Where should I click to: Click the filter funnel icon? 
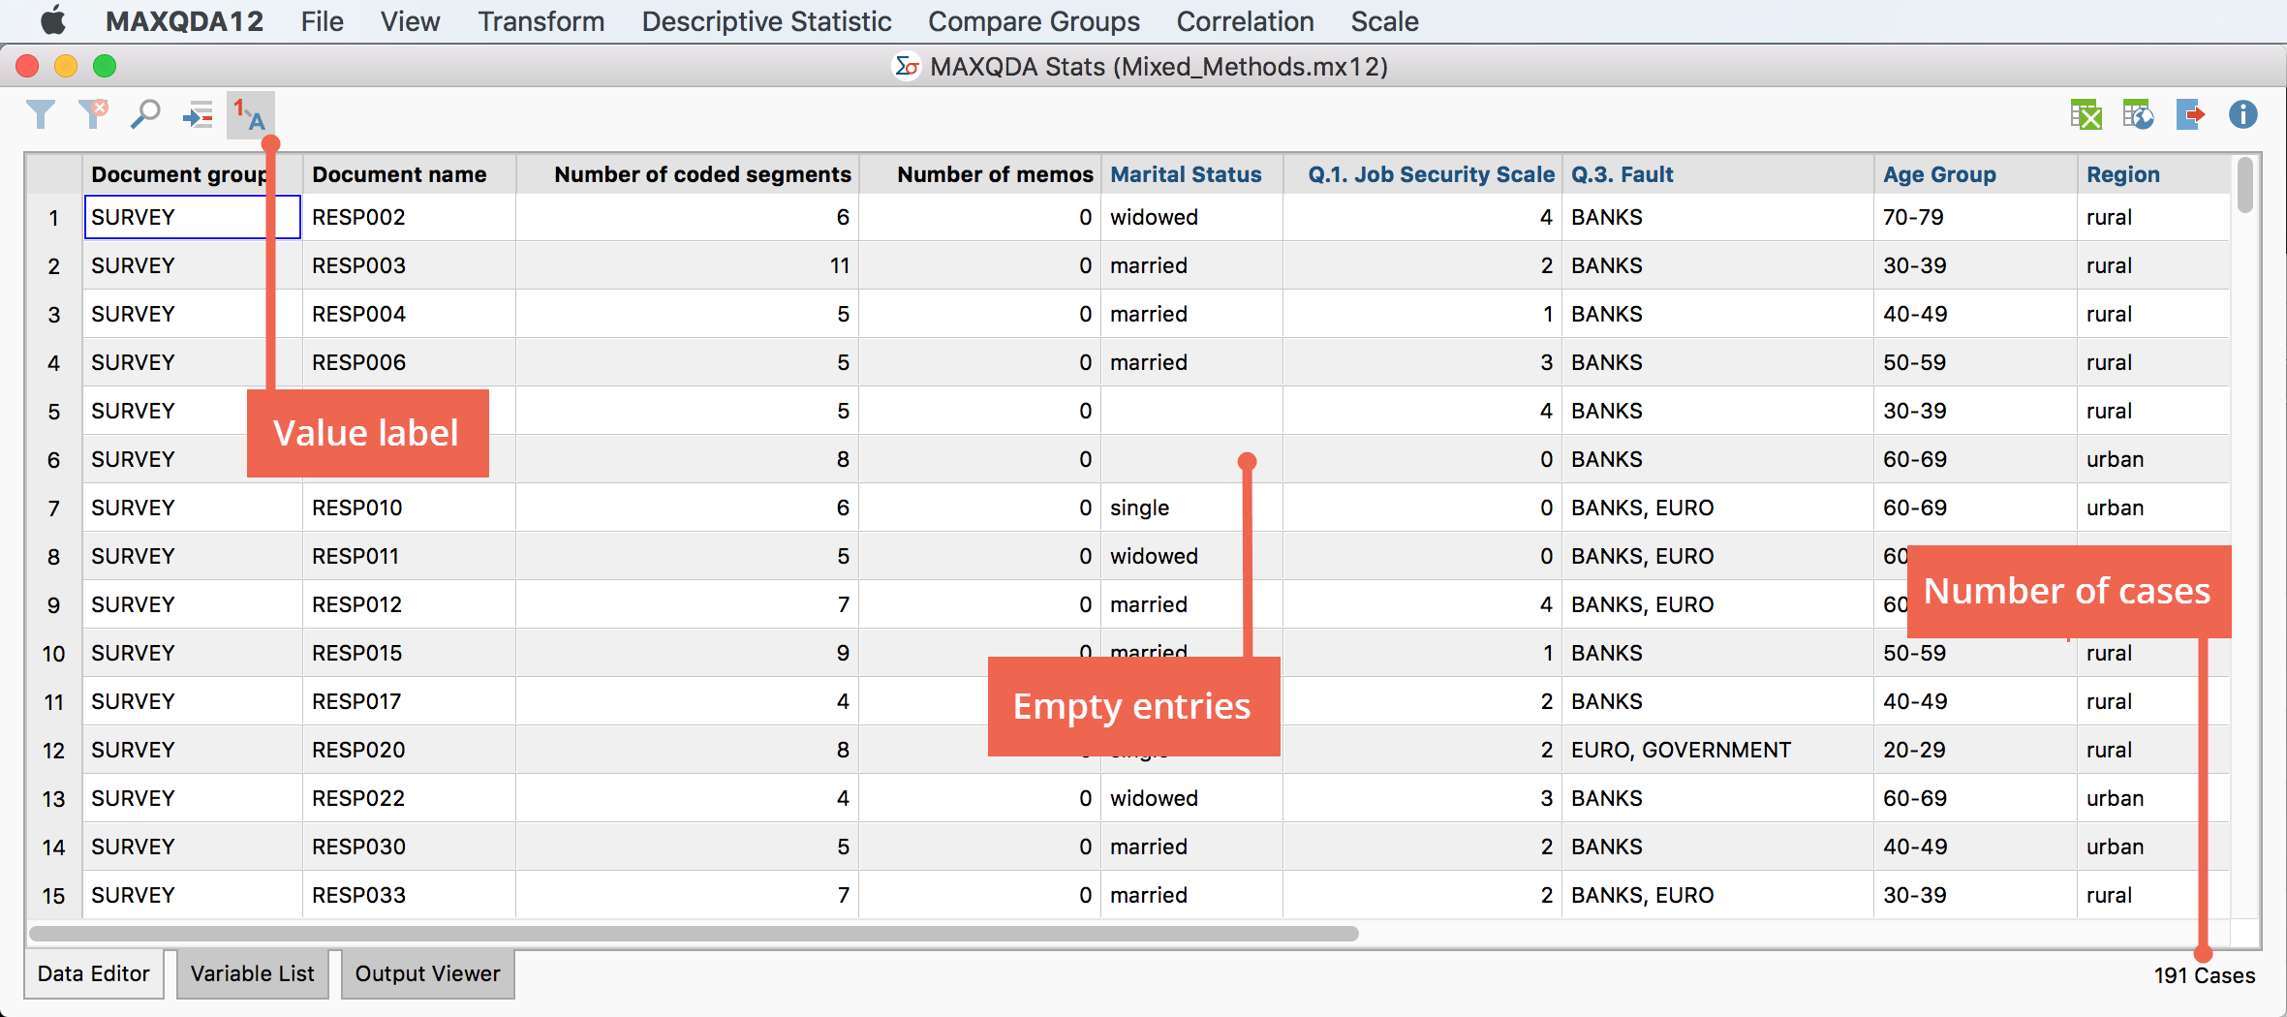coord(41,115)
